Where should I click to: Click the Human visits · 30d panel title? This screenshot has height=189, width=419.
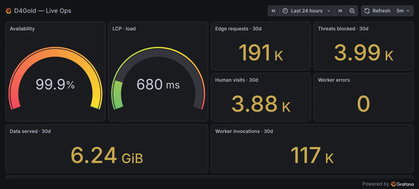tap(237, 80)
